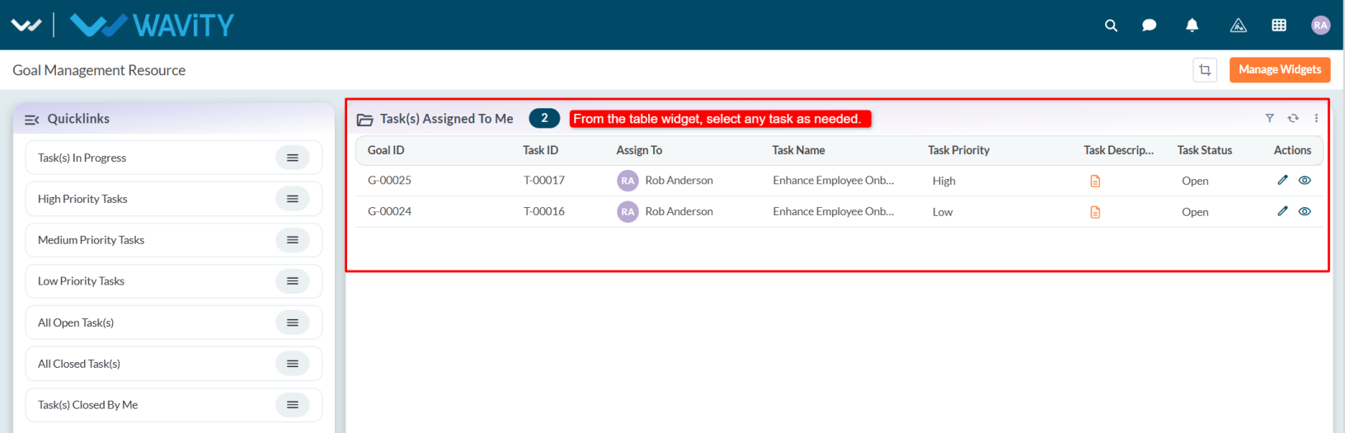Open the search icon in the header
1345x433 pixels.
point(1111,26)
